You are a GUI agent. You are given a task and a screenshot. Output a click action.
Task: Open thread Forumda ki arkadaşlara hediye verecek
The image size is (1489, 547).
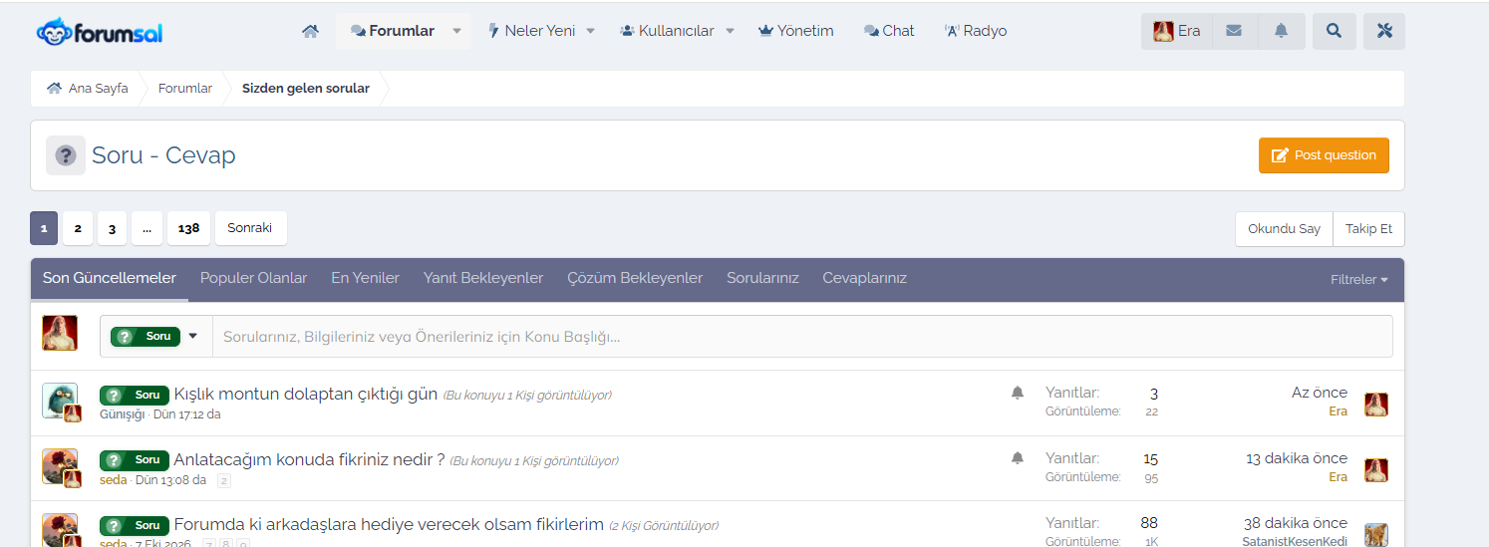[x=389, y=525]
